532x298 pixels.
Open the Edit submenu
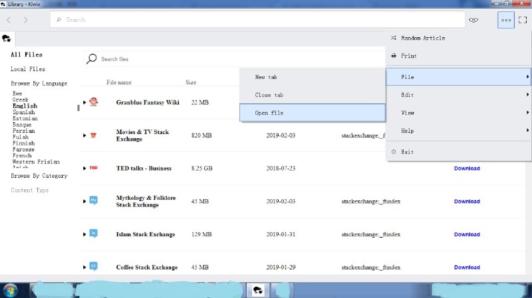458,95
